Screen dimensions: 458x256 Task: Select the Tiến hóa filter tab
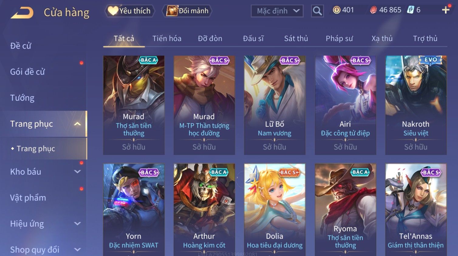click(167, 39)
